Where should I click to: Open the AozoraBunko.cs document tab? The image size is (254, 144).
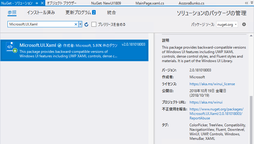point(191,3)
